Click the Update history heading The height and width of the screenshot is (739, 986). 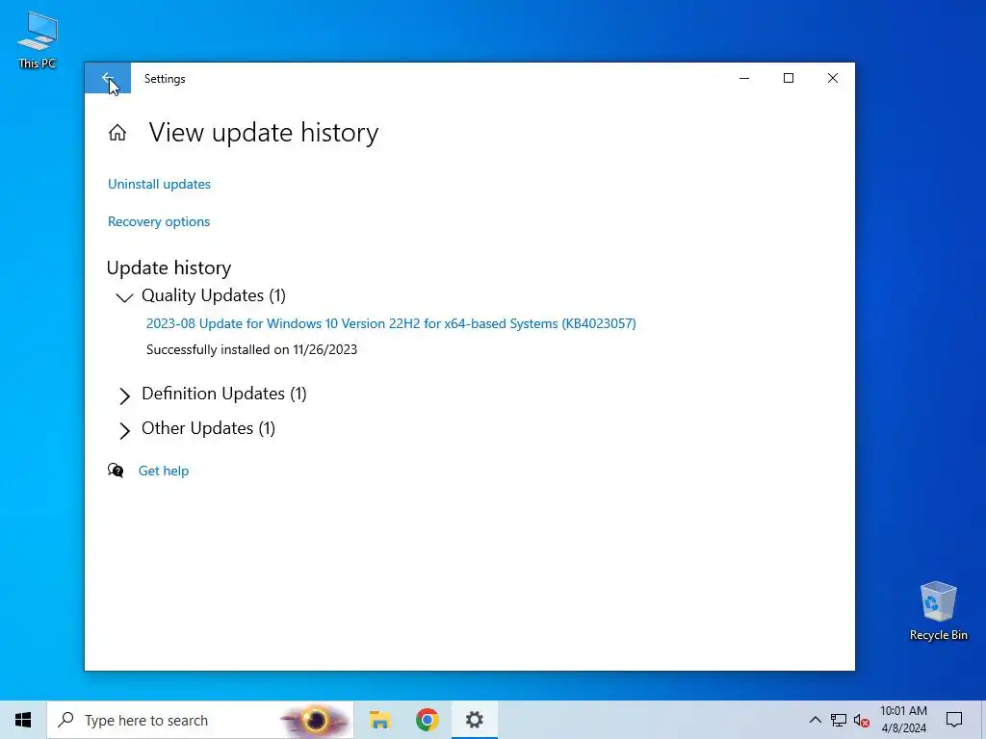169,268
